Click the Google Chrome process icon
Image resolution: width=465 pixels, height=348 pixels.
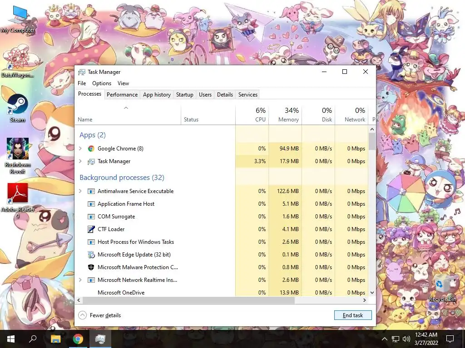(x=91, y=149)
